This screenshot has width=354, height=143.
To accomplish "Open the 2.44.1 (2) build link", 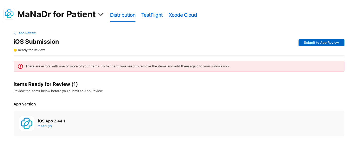I will pos(45,126).
